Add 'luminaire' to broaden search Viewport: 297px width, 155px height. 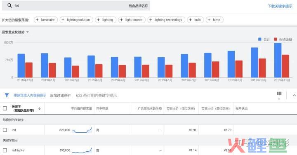click(46, 20)
